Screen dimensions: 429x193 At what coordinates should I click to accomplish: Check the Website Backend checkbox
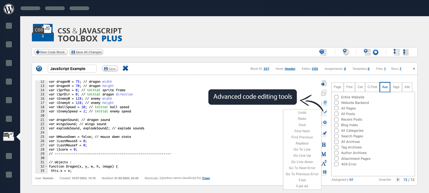(336, 103)
